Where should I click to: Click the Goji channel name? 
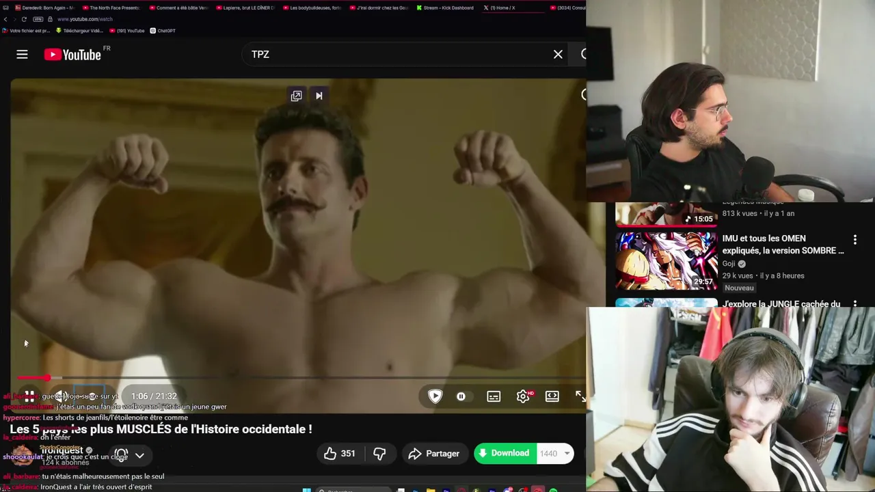(729, 264)
